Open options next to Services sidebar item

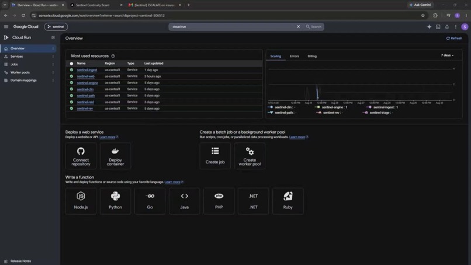(x=53, y=57)
